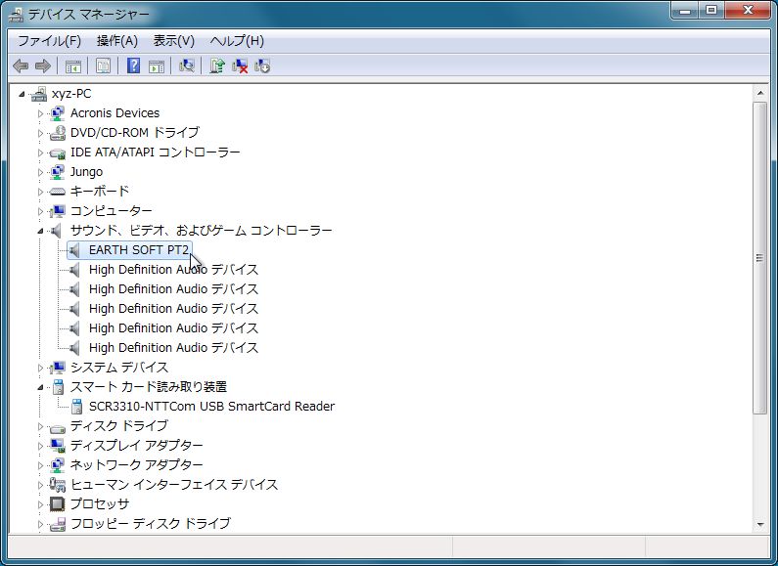Toggle the action pane toolbar icon

click(x=157, y=65)
